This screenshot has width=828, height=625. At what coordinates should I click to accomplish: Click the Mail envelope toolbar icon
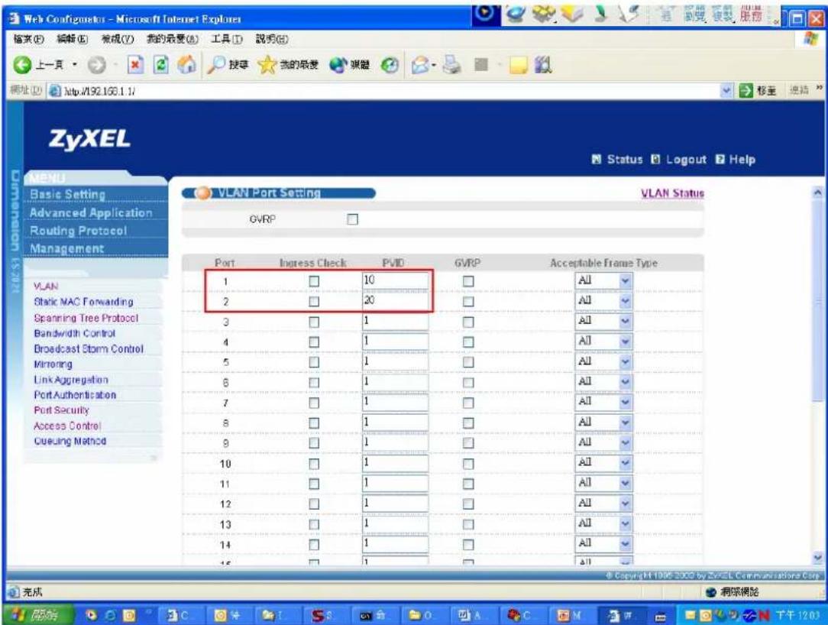[421, 65]
